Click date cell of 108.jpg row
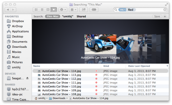The height and width of the screenshot is (105, 172). tap(142, 94)
